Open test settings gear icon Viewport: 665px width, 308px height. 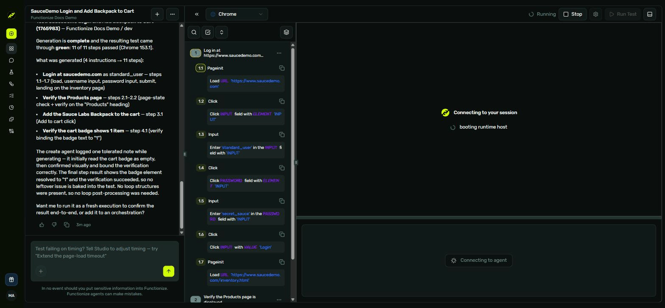pyautogui.click(x=595, y=14)
